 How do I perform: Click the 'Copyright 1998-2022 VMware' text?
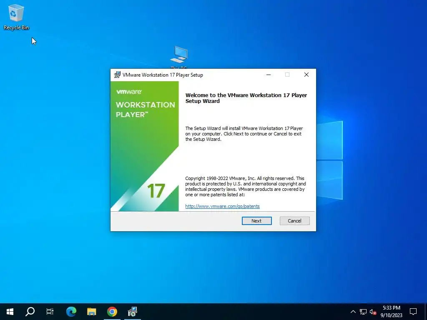(245, 186)
